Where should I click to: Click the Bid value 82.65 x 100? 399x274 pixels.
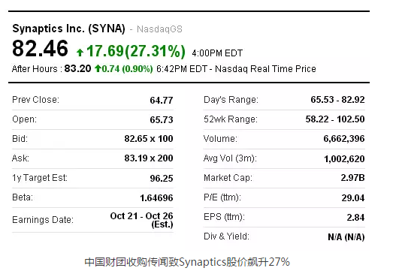pyautogui.click(x=149, y=139)
